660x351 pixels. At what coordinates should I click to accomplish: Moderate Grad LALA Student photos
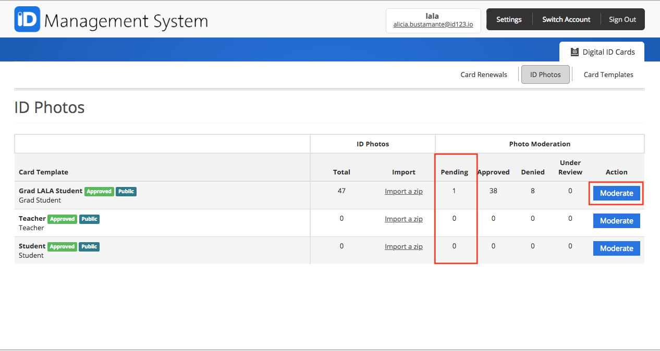[617, 193]
